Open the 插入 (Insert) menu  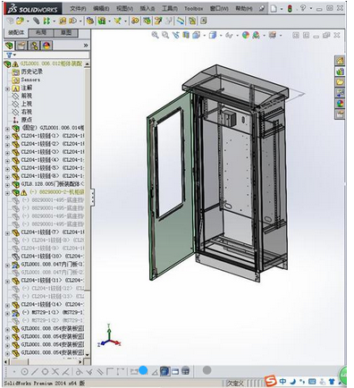pyautogui.click(x=147, y=9)
